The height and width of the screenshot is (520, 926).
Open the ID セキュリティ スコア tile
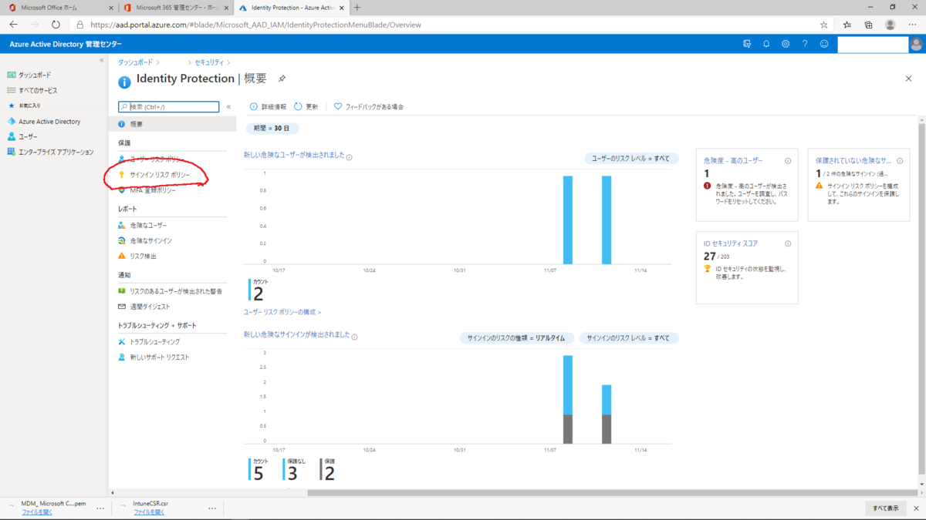point(747,267)
